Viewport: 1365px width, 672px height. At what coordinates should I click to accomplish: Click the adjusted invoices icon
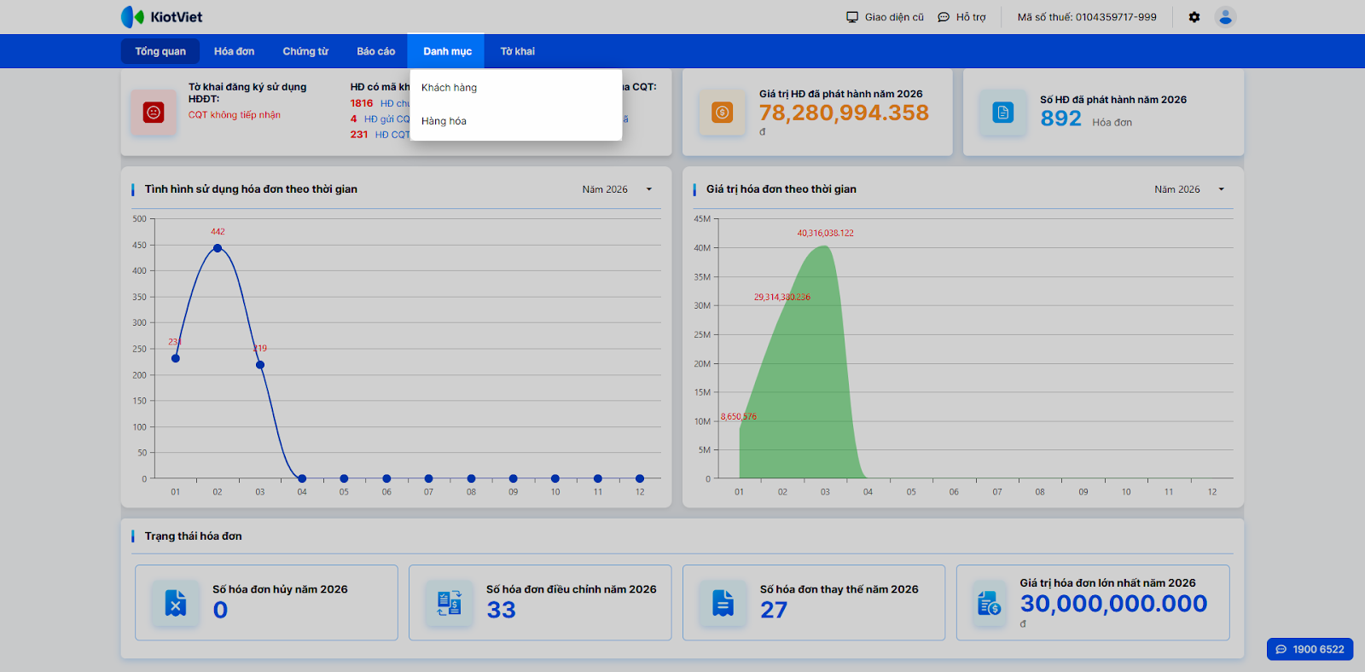[x=450, y=603]
